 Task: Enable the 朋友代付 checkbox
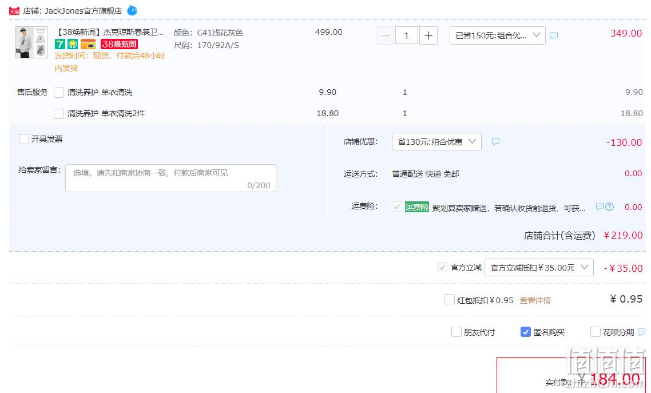tap(457, 332)
